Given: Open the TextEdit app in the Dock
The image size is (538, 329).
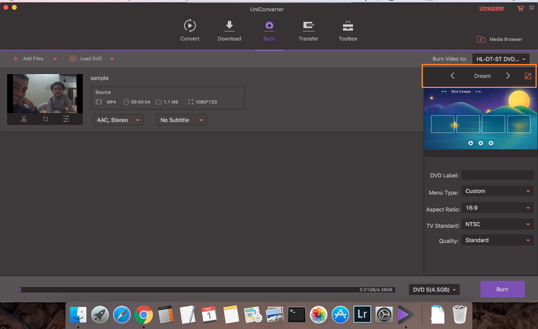Looking at the screenshot, I should [187, 314].
